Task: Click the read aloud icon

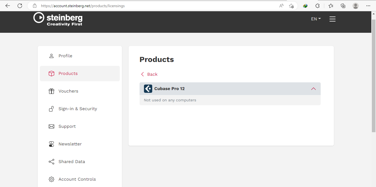Action: click(x=281, y=6)
